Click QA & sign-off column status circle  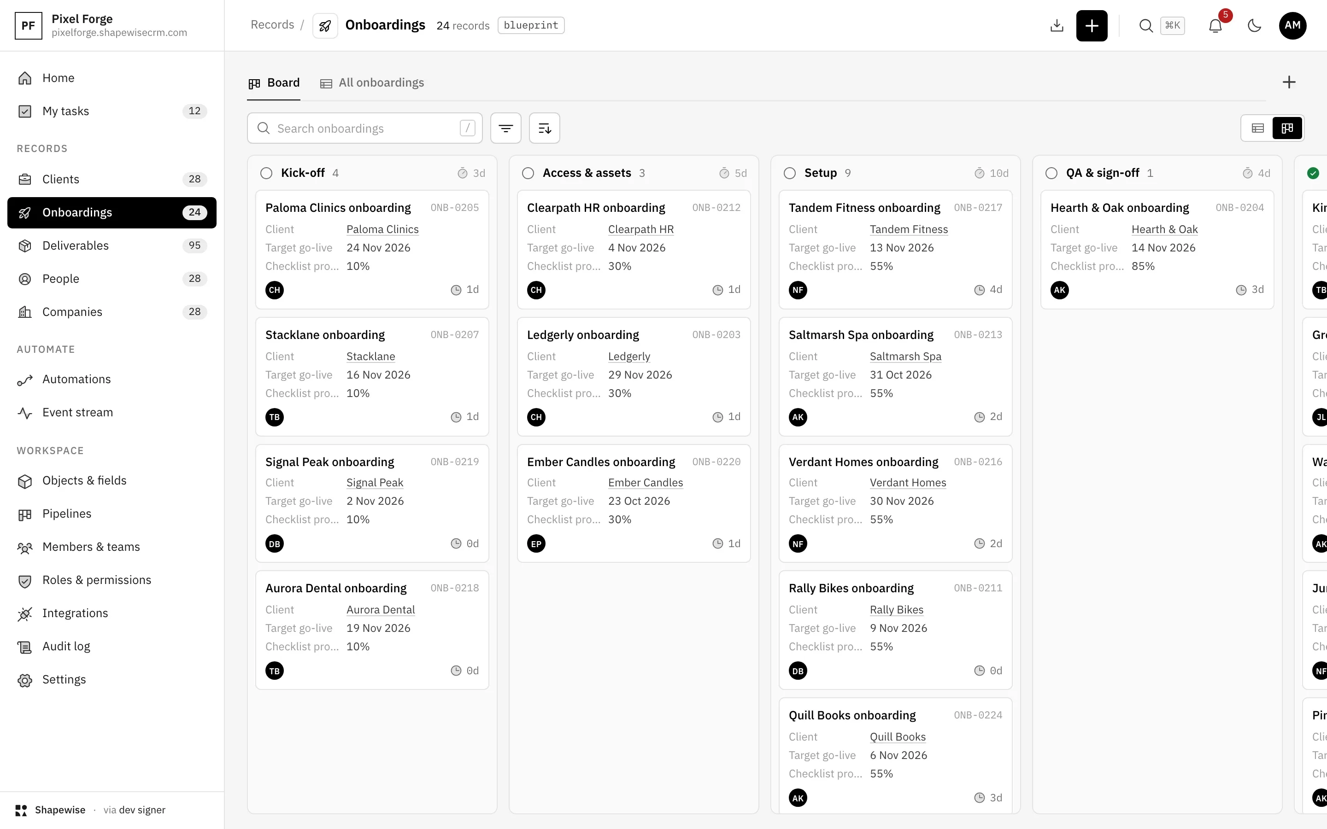tap(1051, 173)
